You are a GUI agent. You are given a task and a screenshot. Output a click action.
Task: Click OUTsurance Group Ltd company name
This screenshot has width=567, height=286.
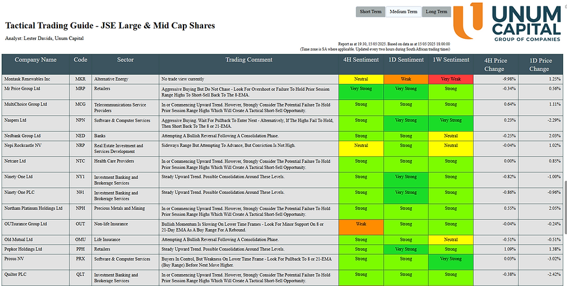coord(25,223)
